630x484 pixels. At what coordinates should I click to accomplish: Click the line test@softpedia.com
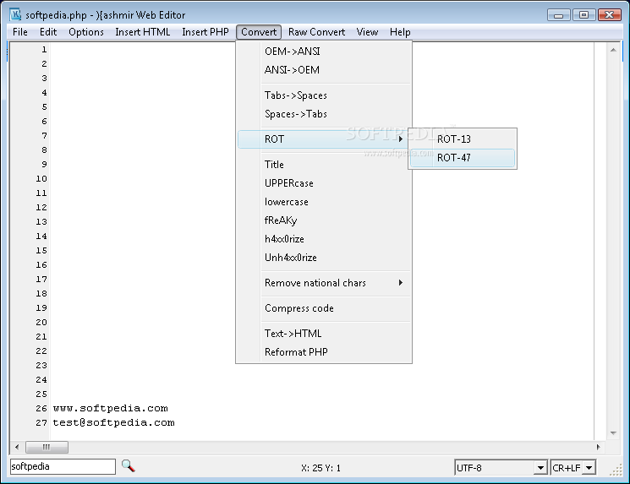pos(113,422)
